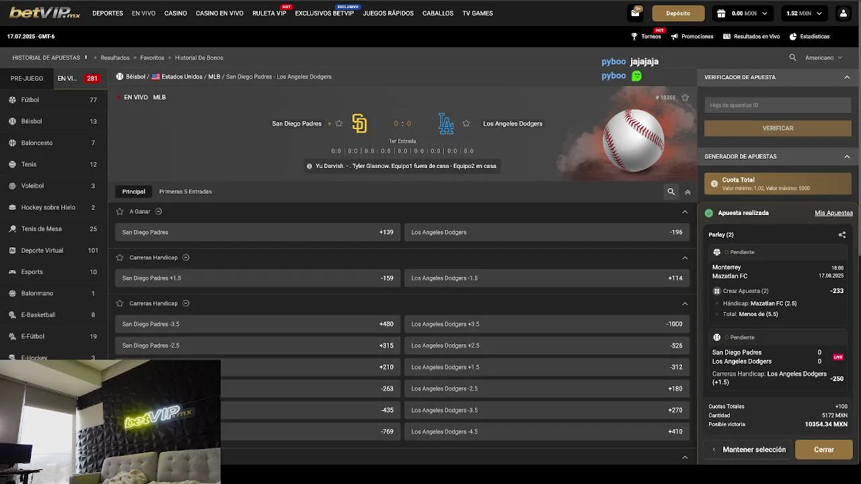Open the Juegos Rápidos menu
The height and width of the screenshot is (484, 861).
pyautogui.click(x=388, y=13)
